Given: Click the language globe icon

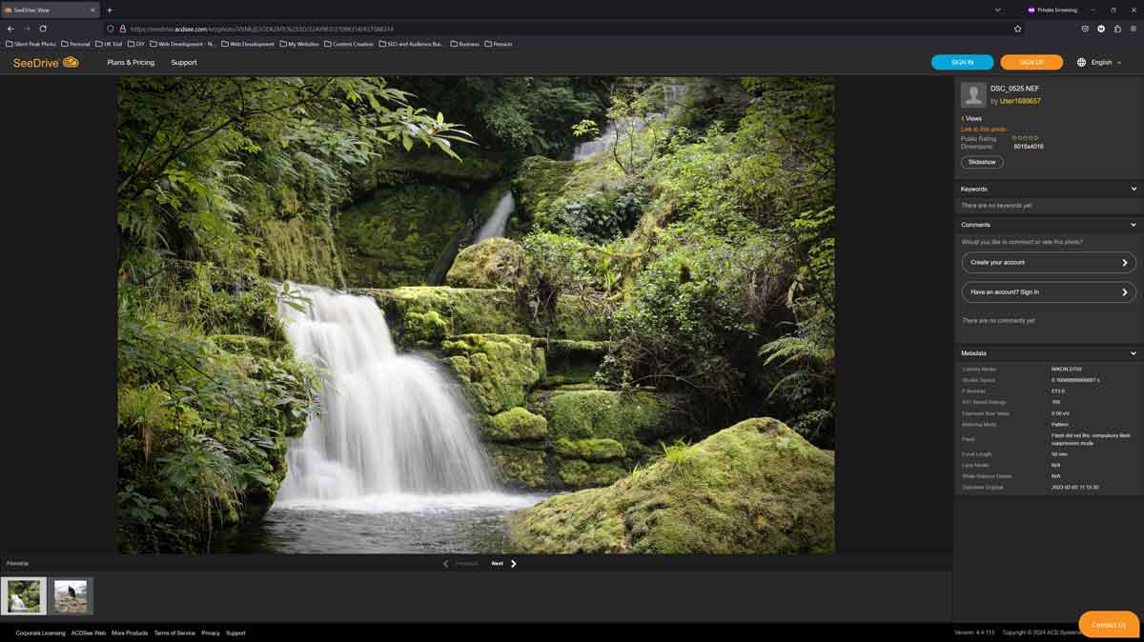Looking at the screenshot, I should 1081,61.
